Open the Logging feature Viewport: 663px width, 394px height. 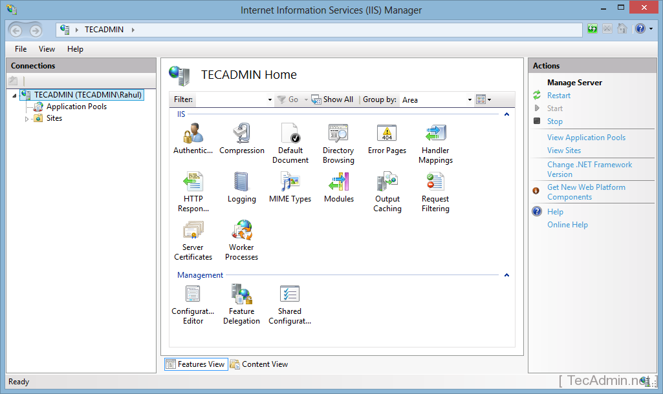[x=241, y=187]
